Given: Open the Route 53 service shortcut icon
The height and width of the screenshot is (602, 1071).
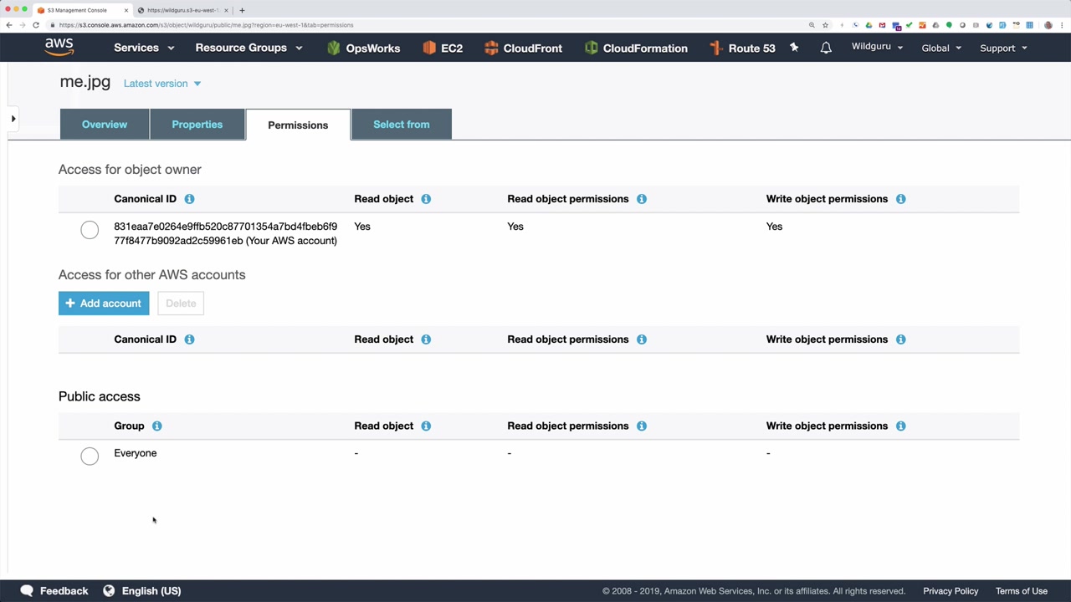Looking at the screenshot, I should coord(716,48).
